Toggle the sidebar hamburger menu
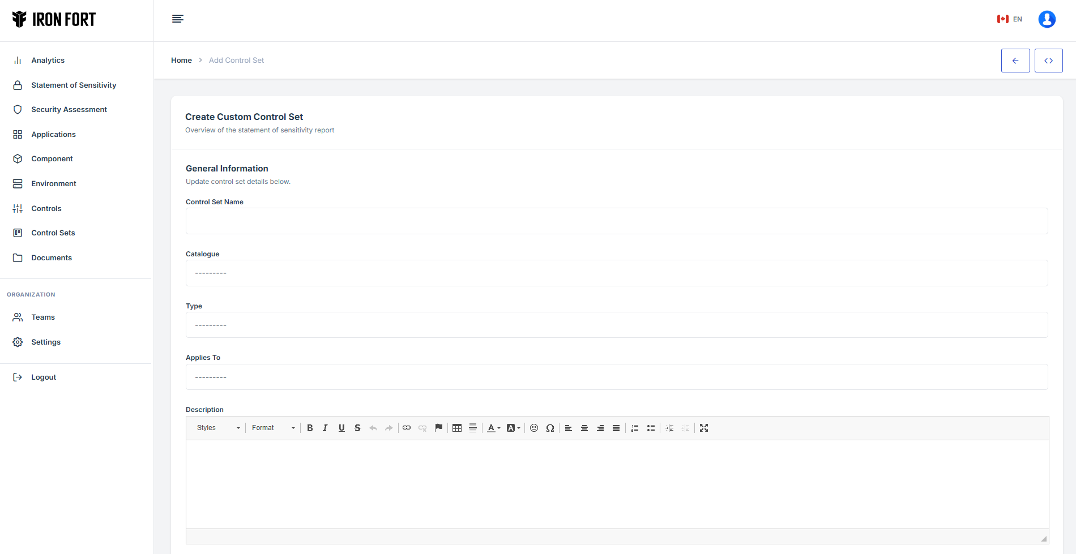Screen dimensions: 1076x554 [x=178, y=19]
